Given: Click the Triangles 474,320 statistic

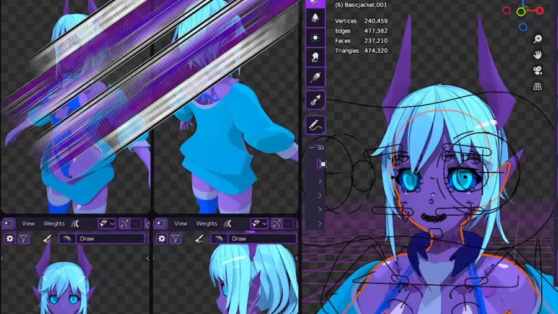Looking at the screenshot, I should click(x=361, y=50).
